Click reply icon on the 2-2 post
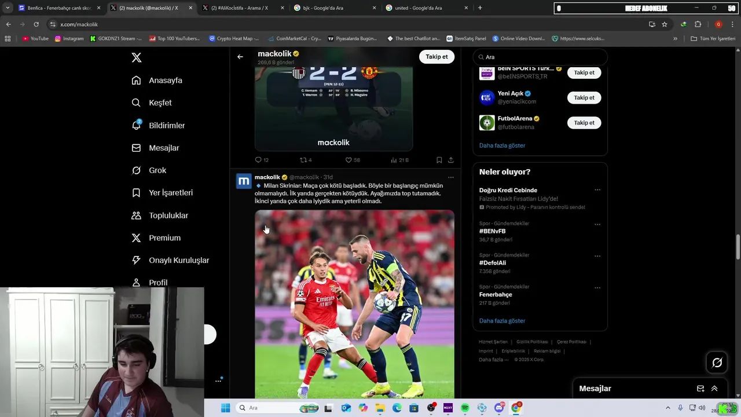741x417 pixels. [x=258, y=160]
